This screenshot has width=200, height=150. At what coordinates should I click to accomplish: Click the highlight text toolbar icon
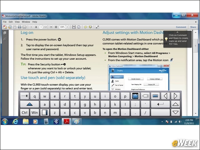pyautogui.click(x=90, y=27)
